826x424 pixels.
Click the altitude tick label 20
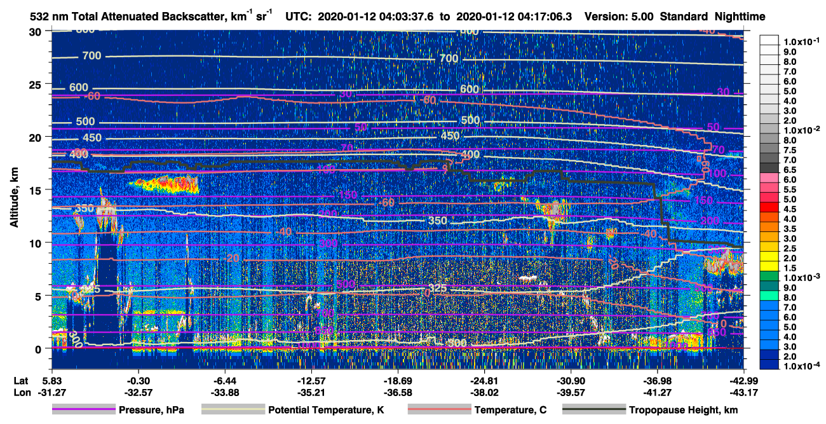36,137
